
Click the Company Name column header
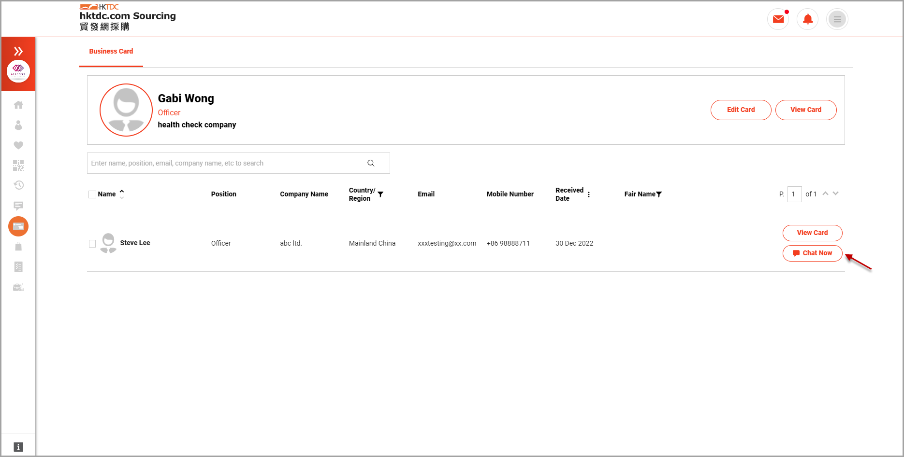pos(304,194)
